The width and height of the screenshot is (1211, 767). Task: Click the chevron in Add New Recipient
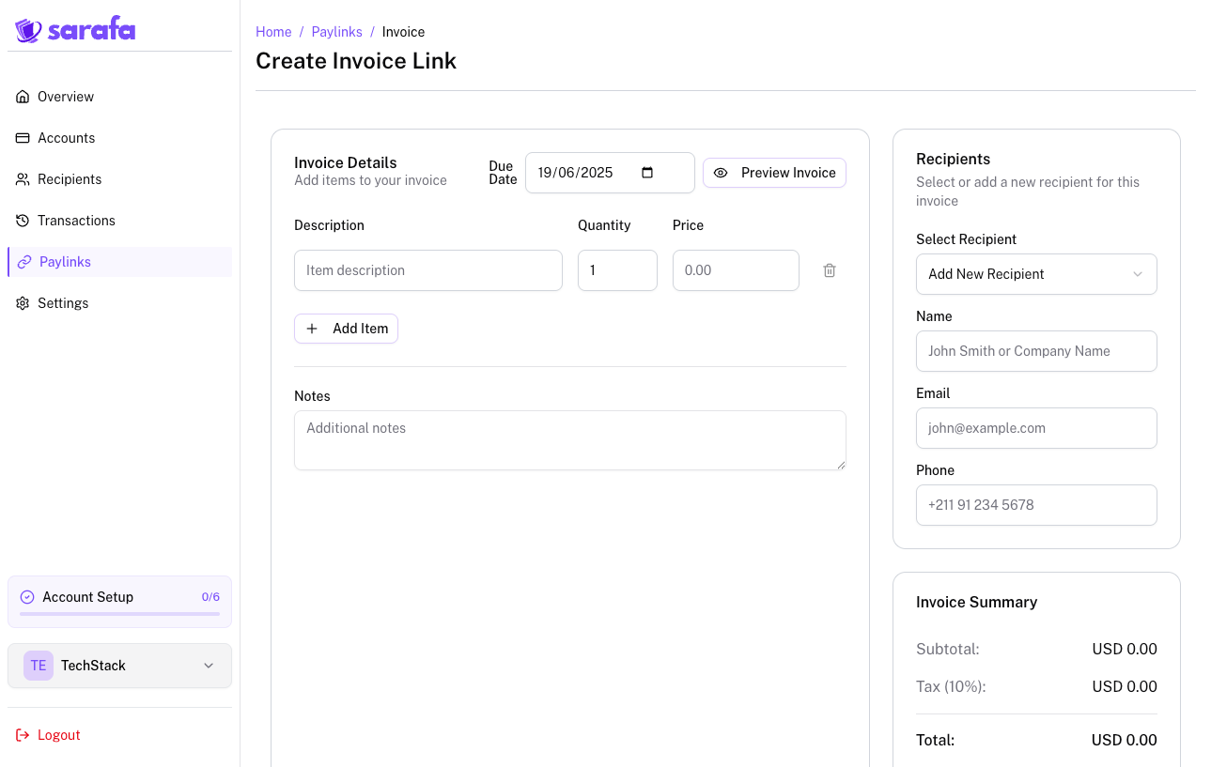[1138, 274]
